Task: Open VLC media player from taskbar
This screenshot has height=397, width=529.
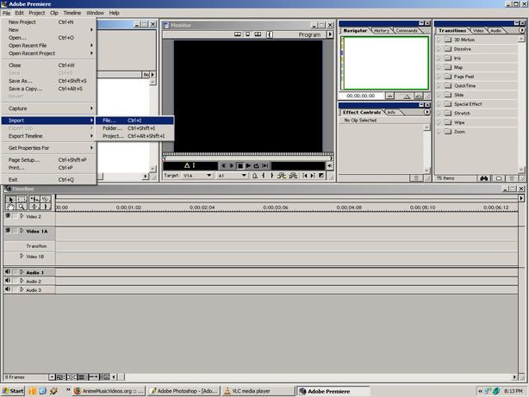Action: pyautogui.click(x=258, y=391)
